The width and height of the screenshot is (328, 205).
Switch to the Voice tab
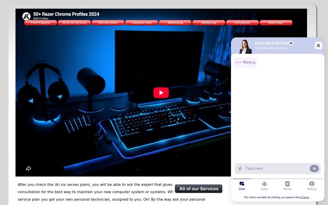(x=264, y=186)
